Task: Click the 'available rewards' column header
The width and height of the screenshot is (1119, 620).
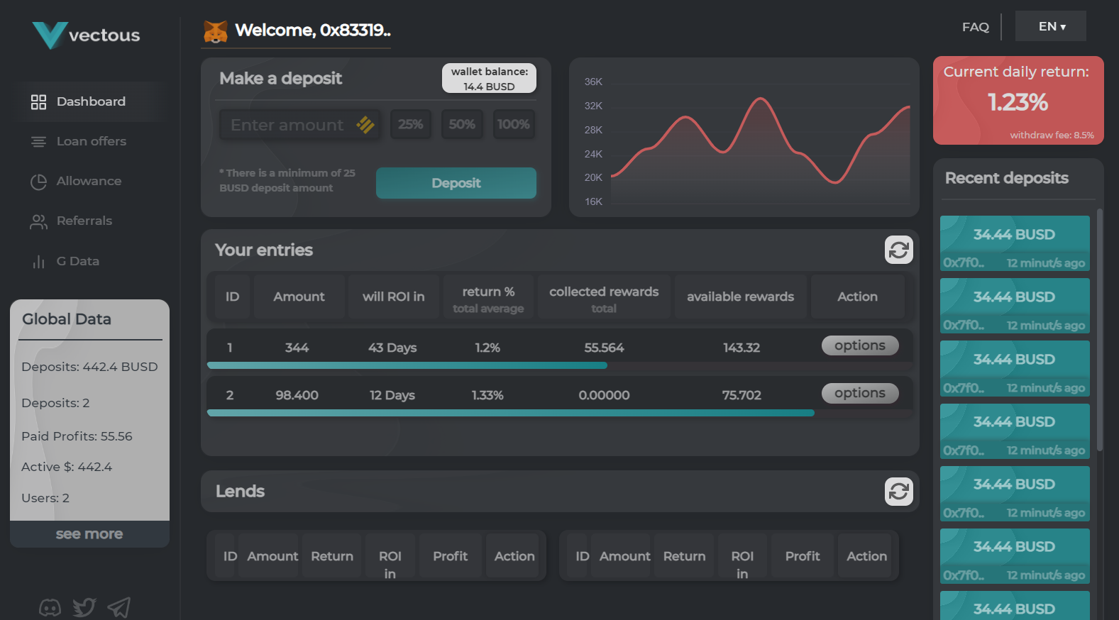Action: pos(741,297)
